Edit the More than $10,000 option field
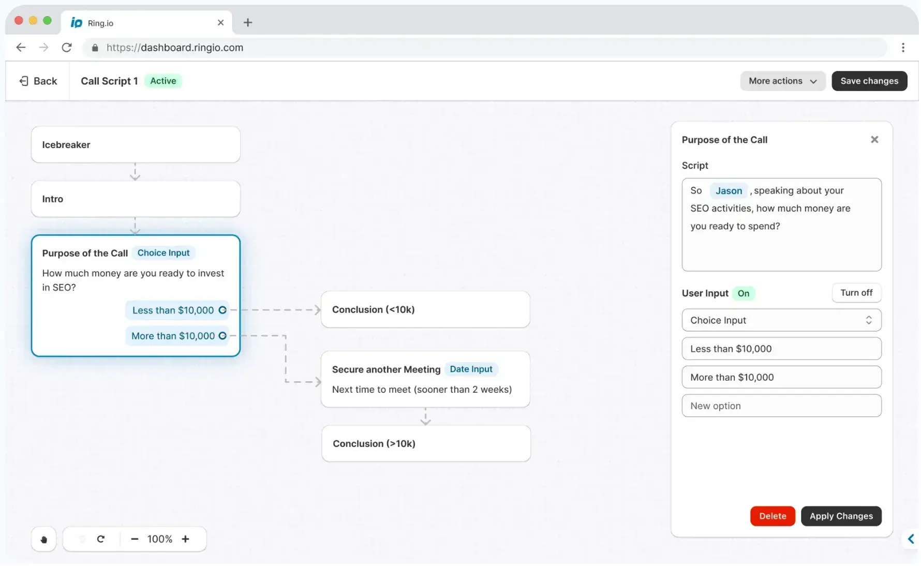 (781, 377)
